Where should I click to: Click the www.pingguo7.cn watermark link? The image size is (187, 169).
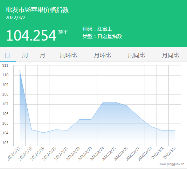tap(172, 164)
